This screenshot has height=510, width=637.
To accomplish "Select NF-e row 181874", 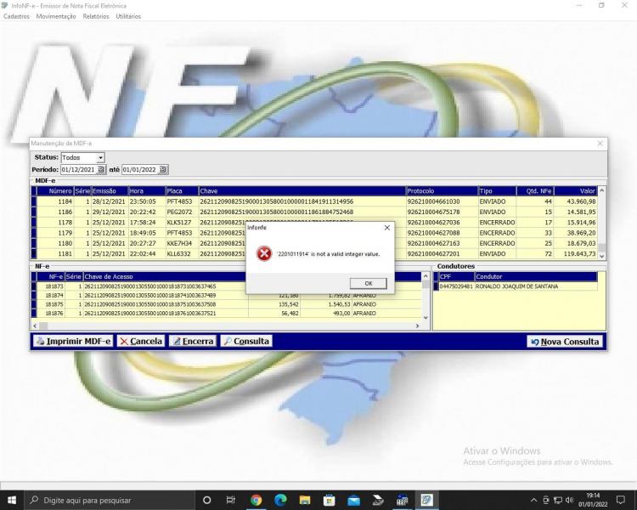I will [226, 295].
